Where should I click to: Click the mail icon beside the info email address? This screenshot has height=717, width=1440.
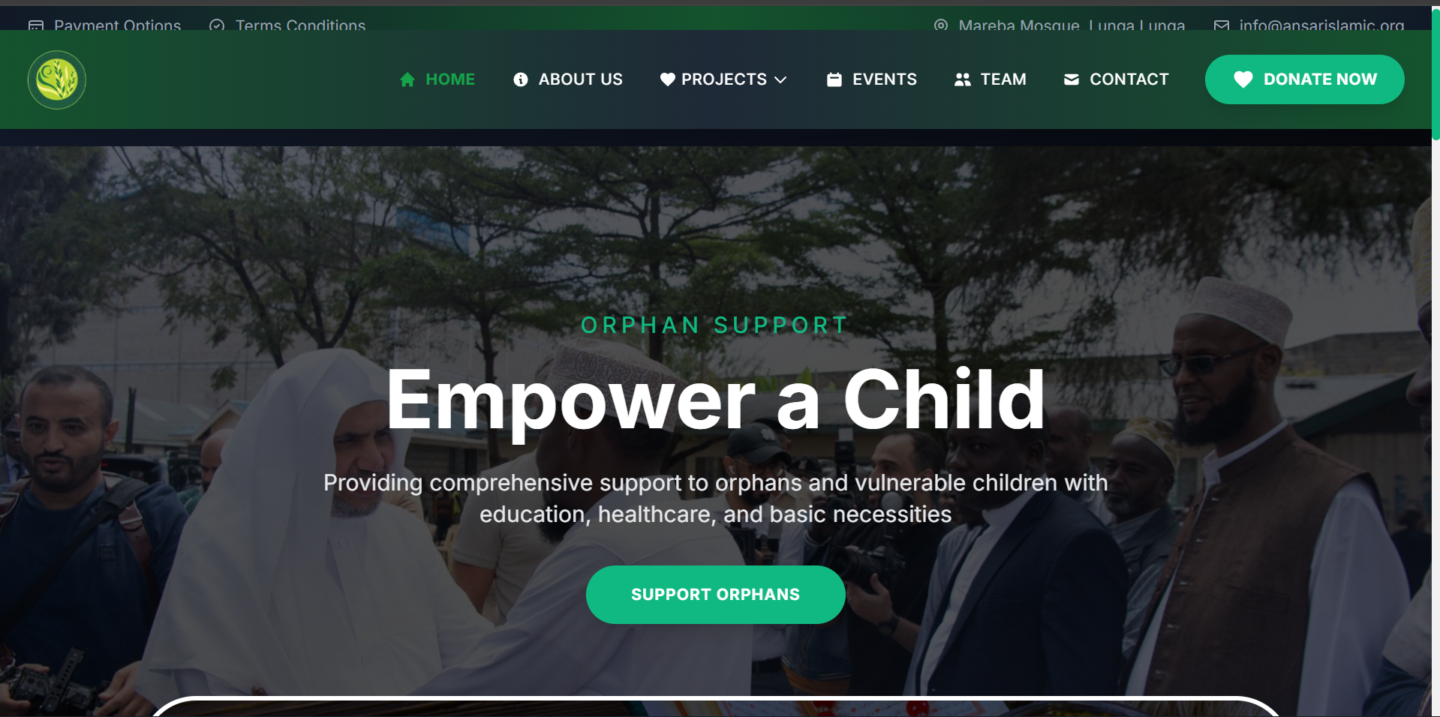[1222, 25]
